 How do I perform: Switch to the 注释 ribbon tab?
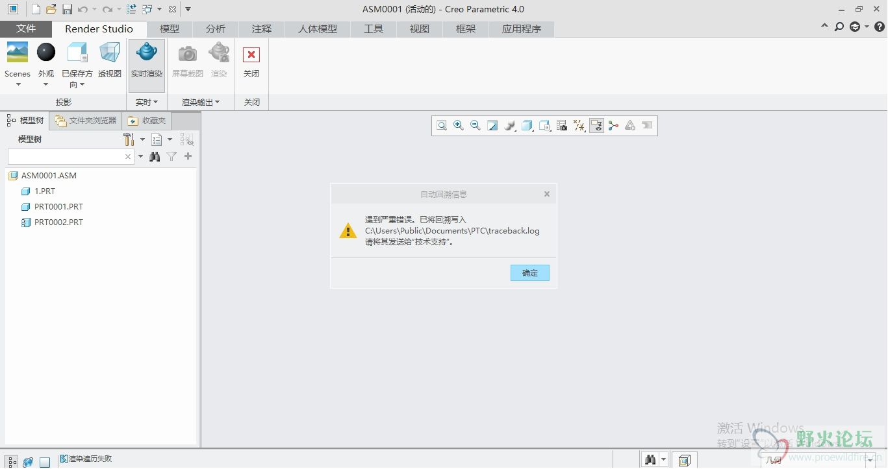click(x=262, y=29)
